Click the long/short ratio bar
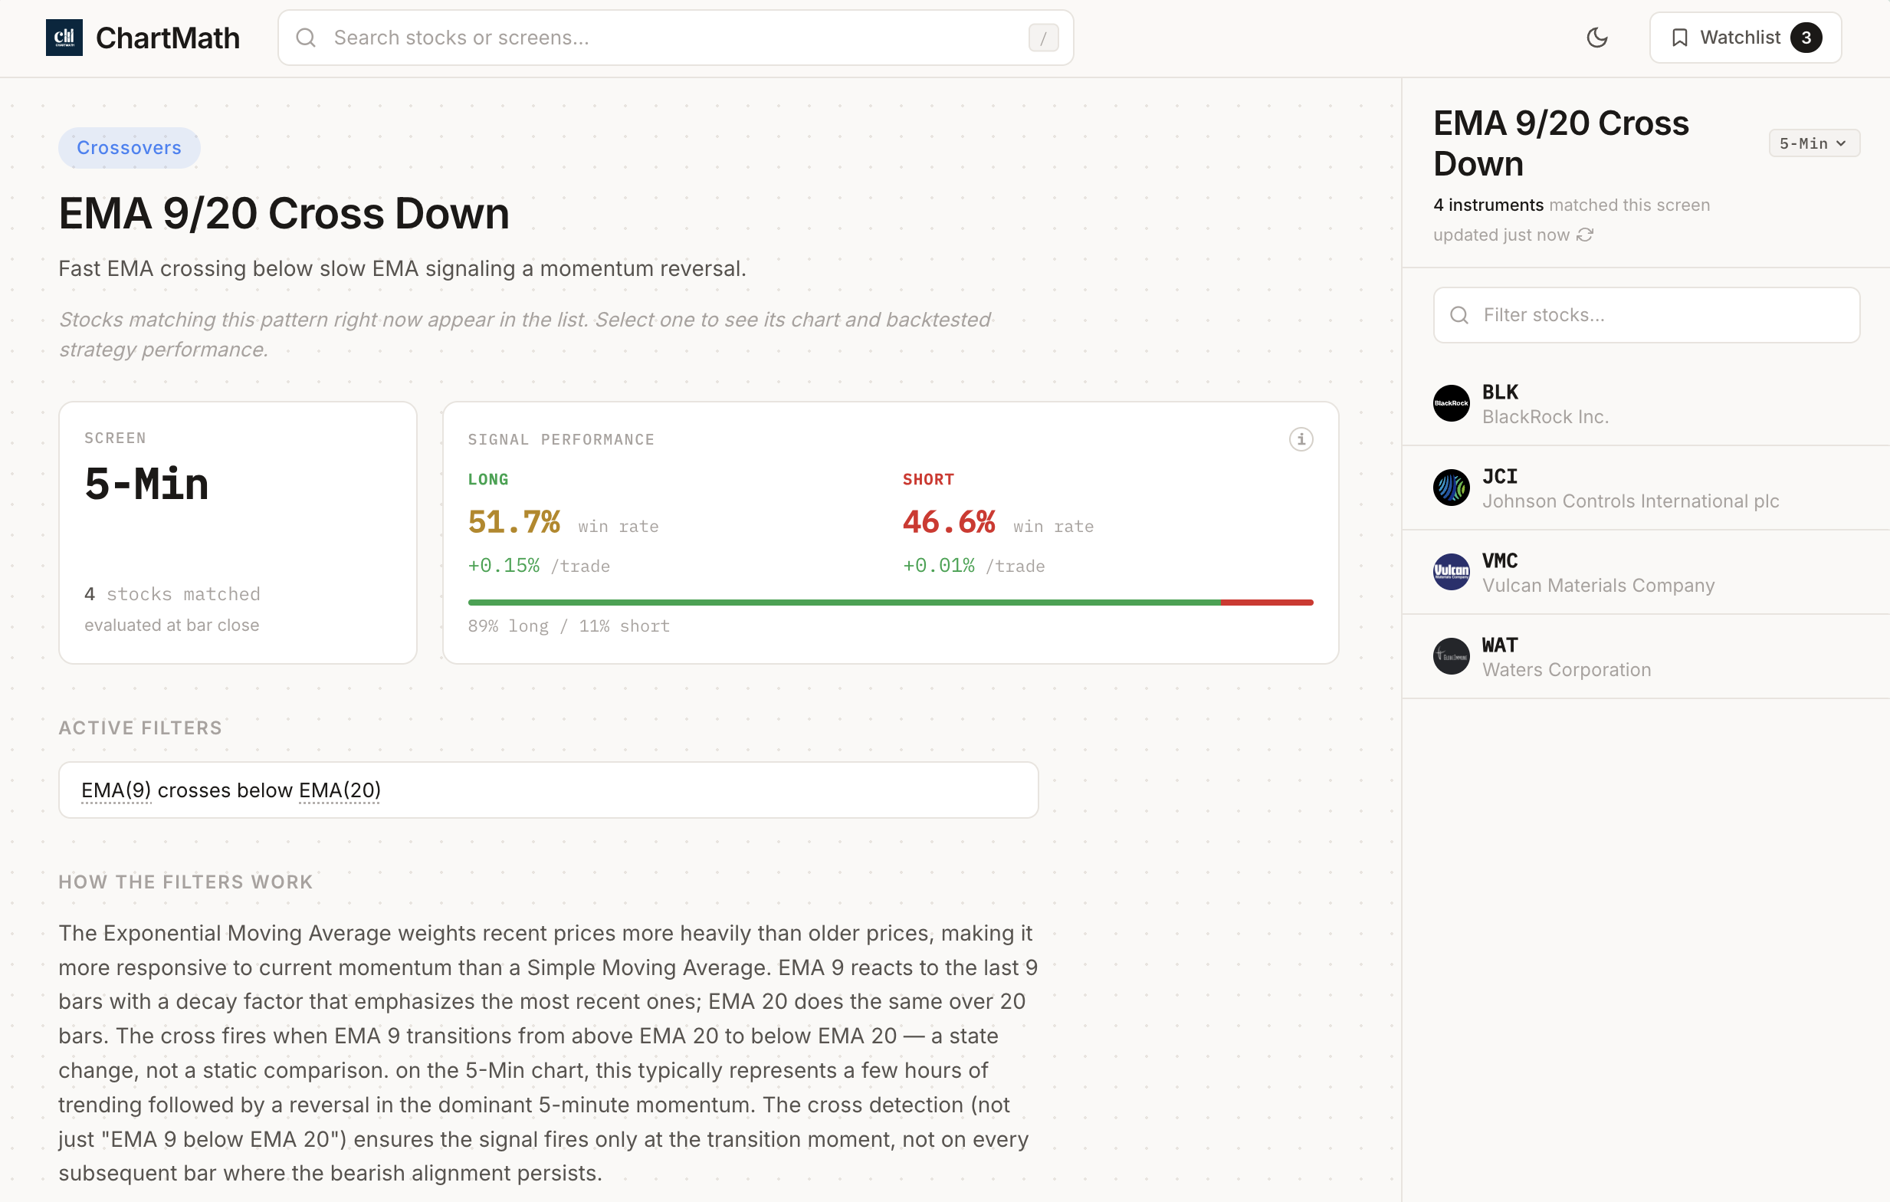The image size is (1890, 1202). point(889,603)
